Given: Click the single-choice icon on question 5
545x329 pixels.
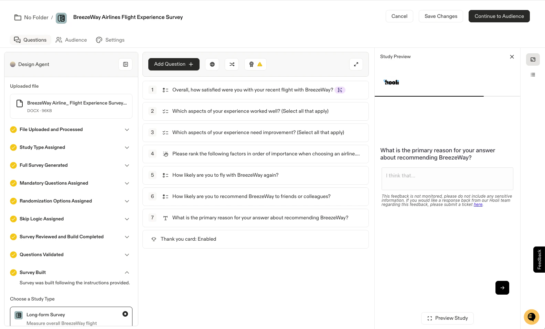Looking at the screenshot, I should tap(165, 175).
